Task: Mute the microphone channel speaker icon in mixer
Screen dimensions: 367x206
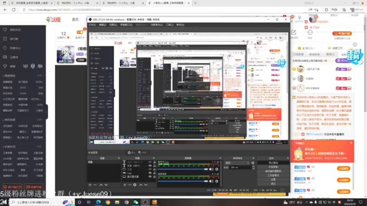Action: coord(211,169)
